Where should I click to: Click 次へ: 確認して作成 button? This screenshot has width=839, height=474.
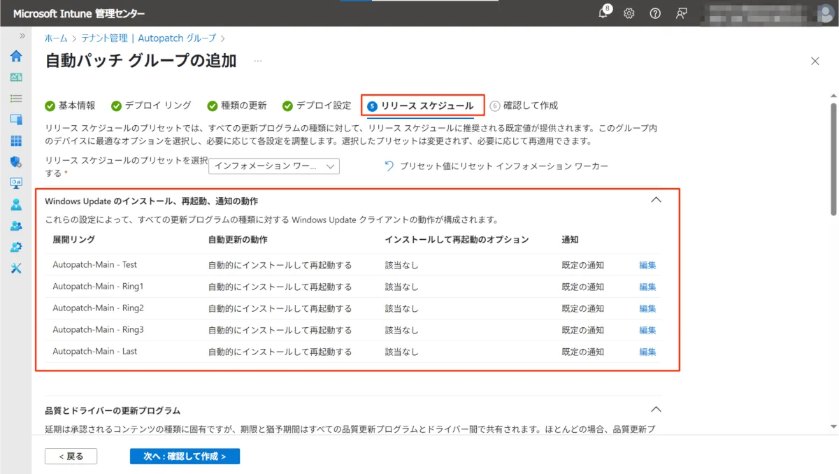[x=185, y=456]
